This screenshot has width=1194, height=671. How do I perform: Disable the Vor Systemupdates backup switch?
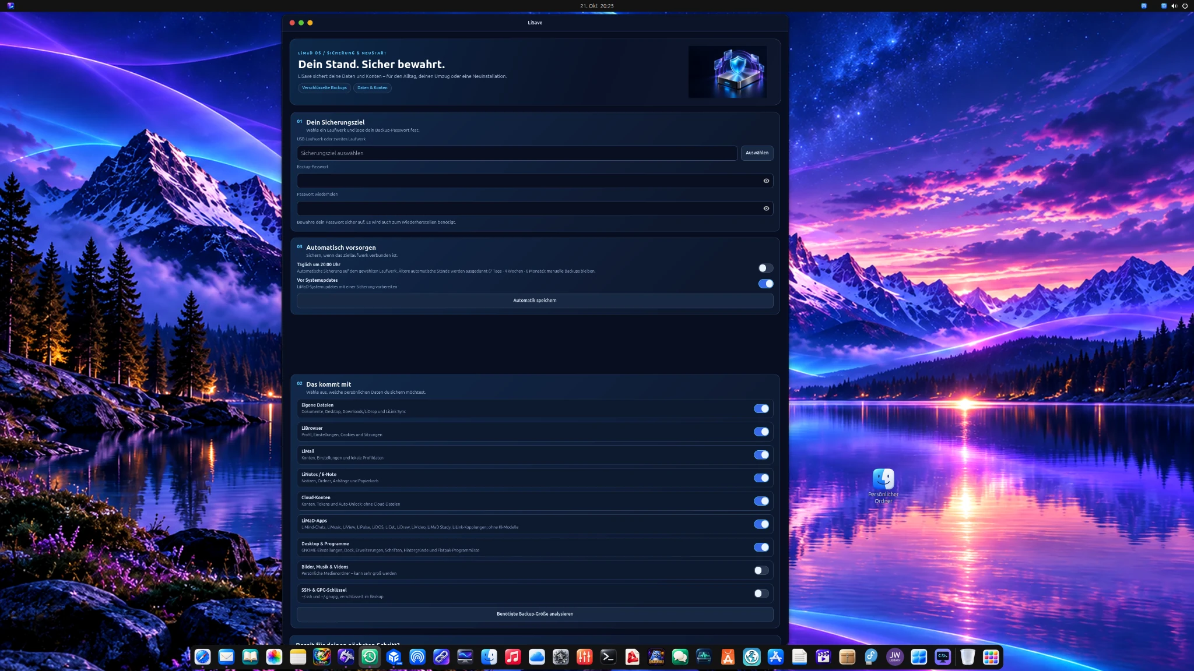(765, 284)
